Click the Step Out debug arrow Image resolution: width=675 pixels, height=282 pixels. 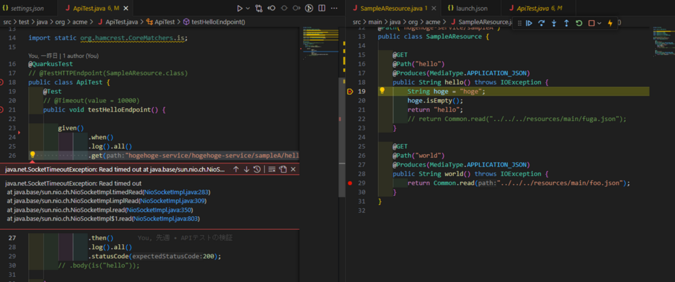pyautogui.click(x=566, y=23)
